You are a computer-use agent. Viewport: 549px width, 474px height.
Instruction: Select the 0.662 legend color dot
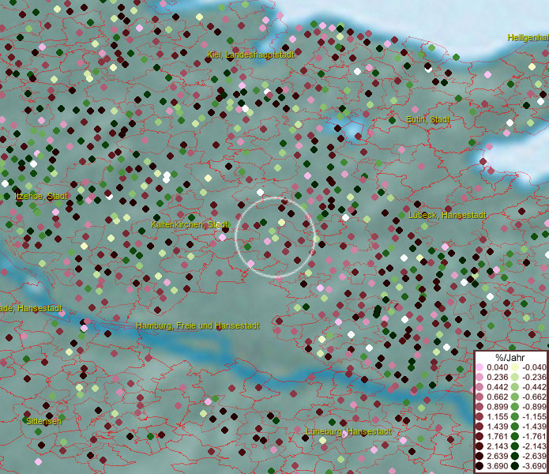coord(479,397)
